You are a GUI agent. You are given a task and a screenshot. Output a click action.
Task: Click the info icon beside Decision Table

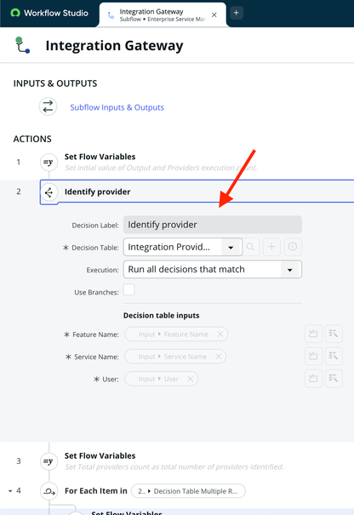(x=293, y=247)
